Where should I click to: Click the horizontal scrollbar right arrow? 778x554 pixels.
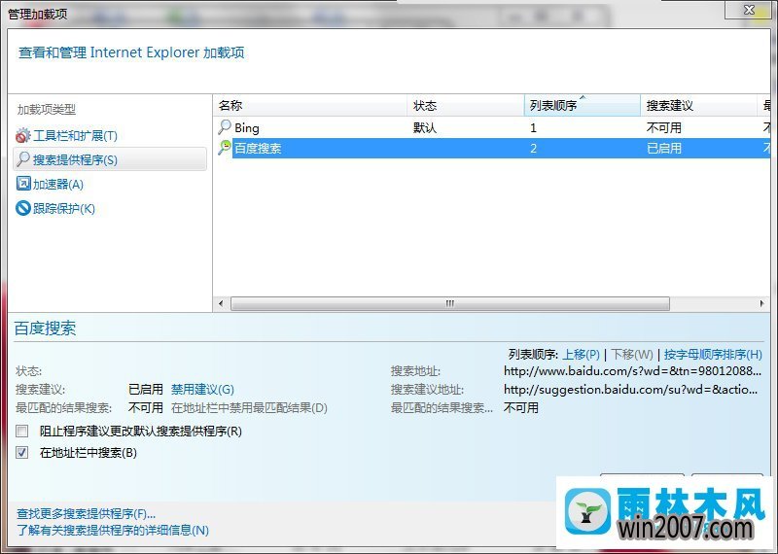[x=762, y=303]
